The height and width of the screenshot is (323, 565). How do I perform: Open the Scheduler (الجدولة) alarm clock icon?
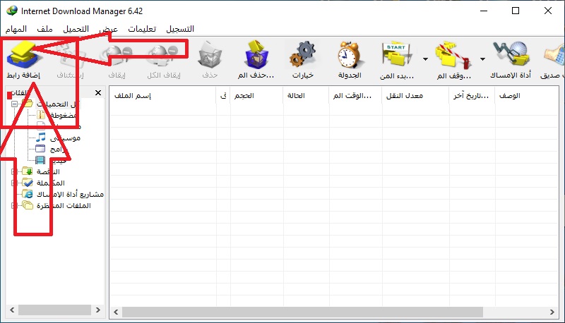pos(349,55)
